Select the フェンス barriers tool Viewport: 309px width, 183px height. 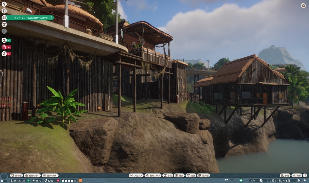point(136,176)
